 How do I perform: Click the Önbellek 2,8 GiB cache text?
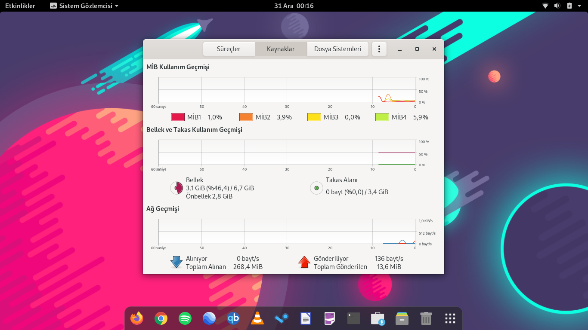209,196
